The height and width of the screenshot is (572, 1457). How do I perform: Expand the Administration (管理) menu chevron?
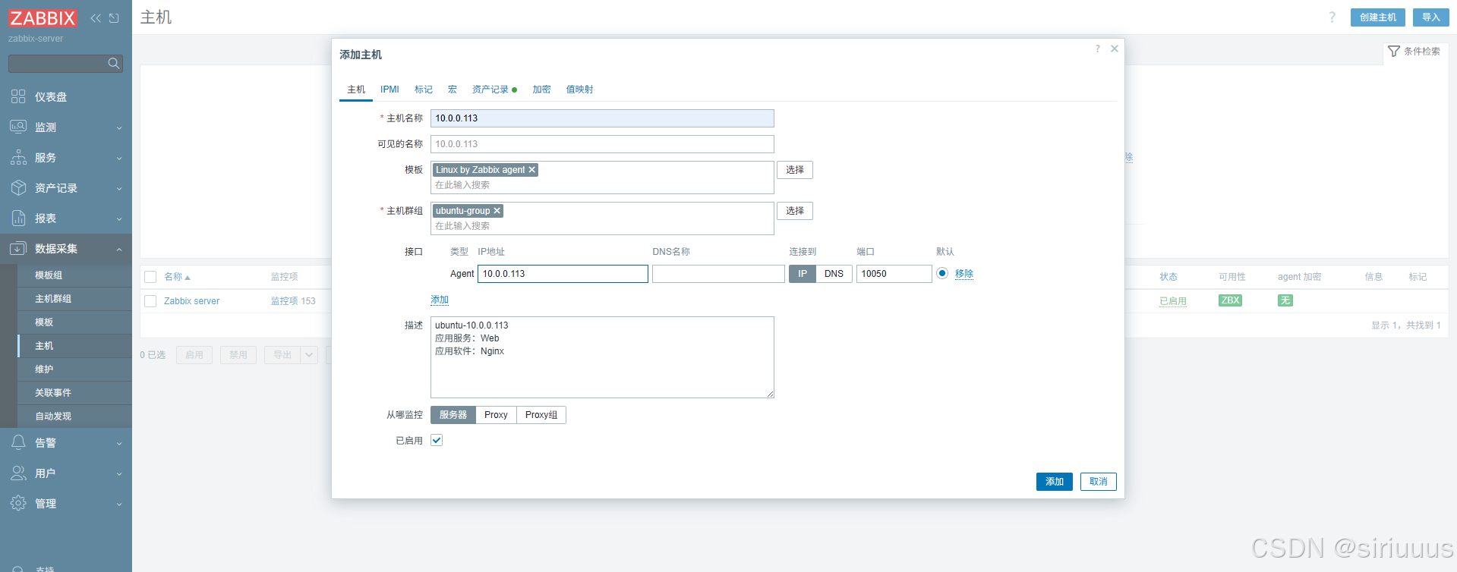(x=119, y=504)
